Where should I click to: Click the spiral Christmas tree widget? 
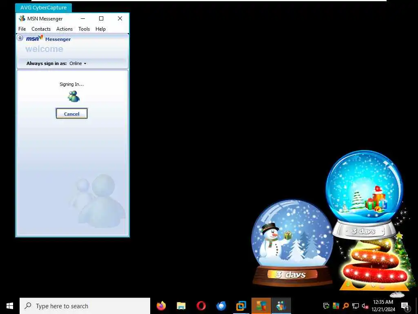pyautogui.click(x=375, y=265)
